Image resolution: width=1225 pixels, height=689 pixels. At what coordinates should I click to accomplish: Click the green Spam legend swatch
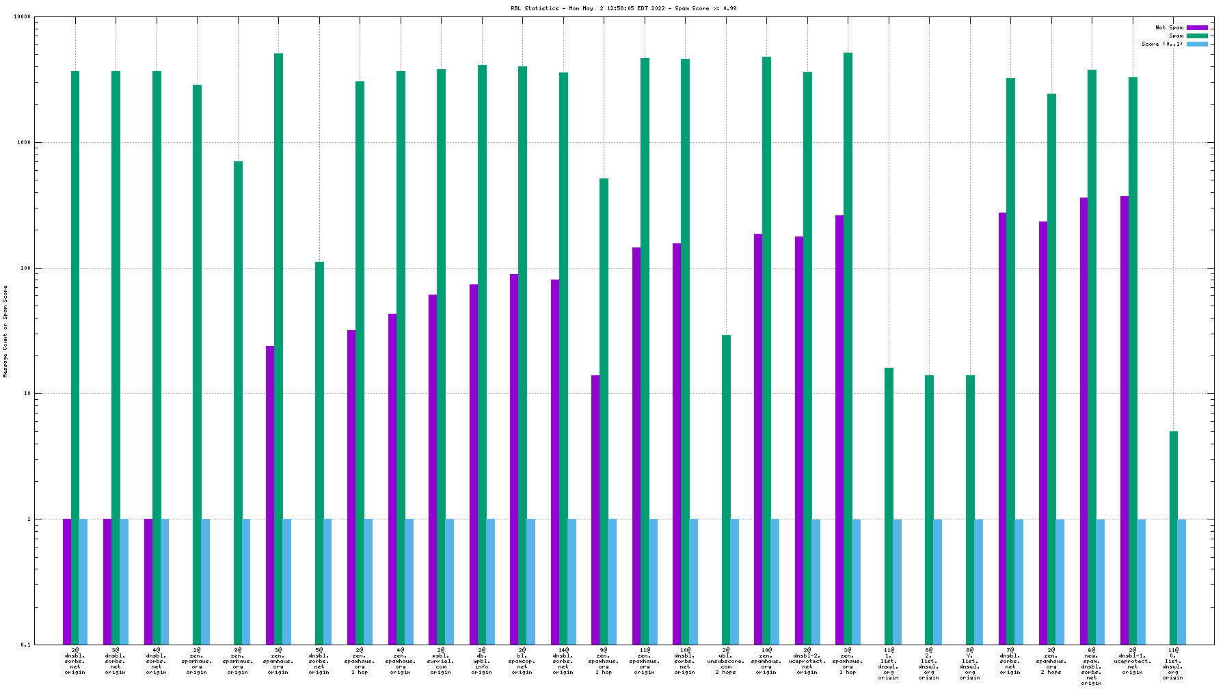(1197, 36)
